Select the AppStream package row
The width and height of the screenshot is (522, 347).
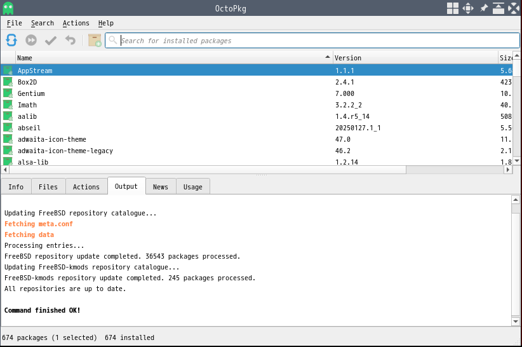coord(257,71)
